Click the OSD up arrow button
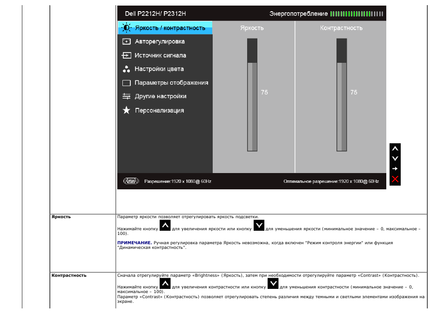 pyautogui.click(x=395, y=148)
